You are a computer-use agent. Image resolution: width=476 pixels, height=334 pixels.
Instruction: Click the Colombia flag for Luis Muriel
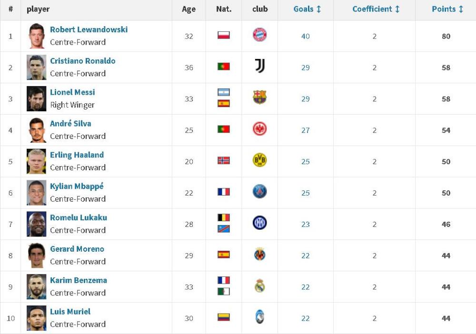(224, 317)
